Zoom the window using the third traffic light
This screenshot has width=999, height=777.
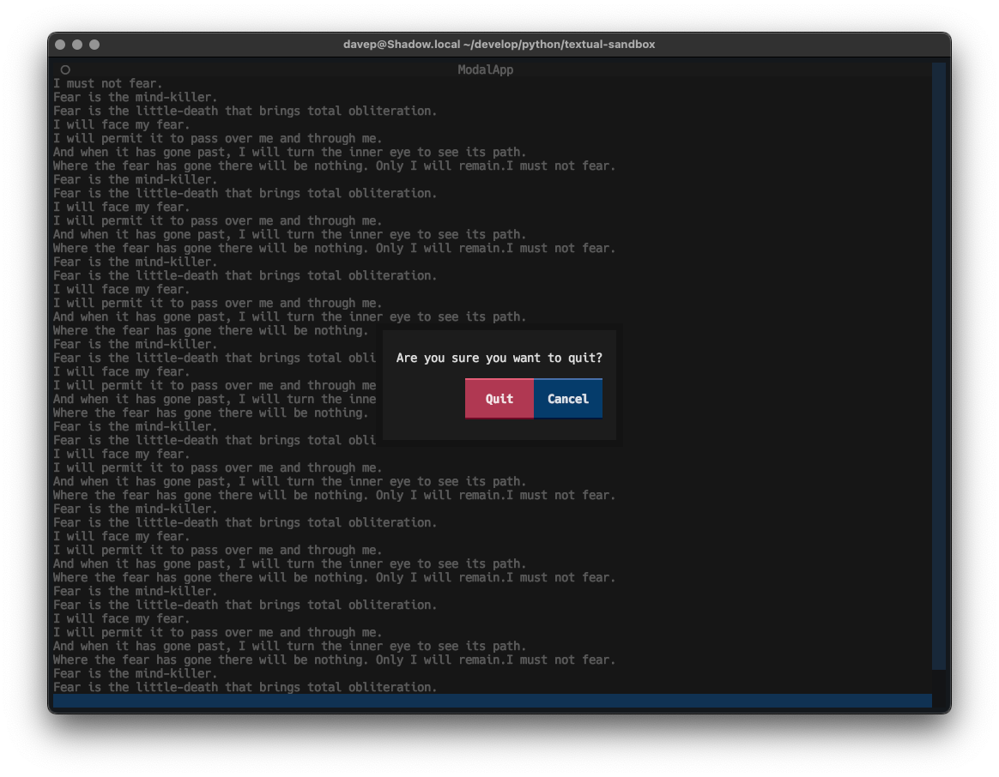click(x=94, y=45)
